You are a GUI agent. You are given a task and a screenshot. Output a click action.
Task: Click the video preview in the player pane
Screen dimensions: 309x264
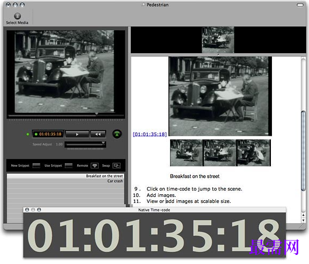(64, 71)
